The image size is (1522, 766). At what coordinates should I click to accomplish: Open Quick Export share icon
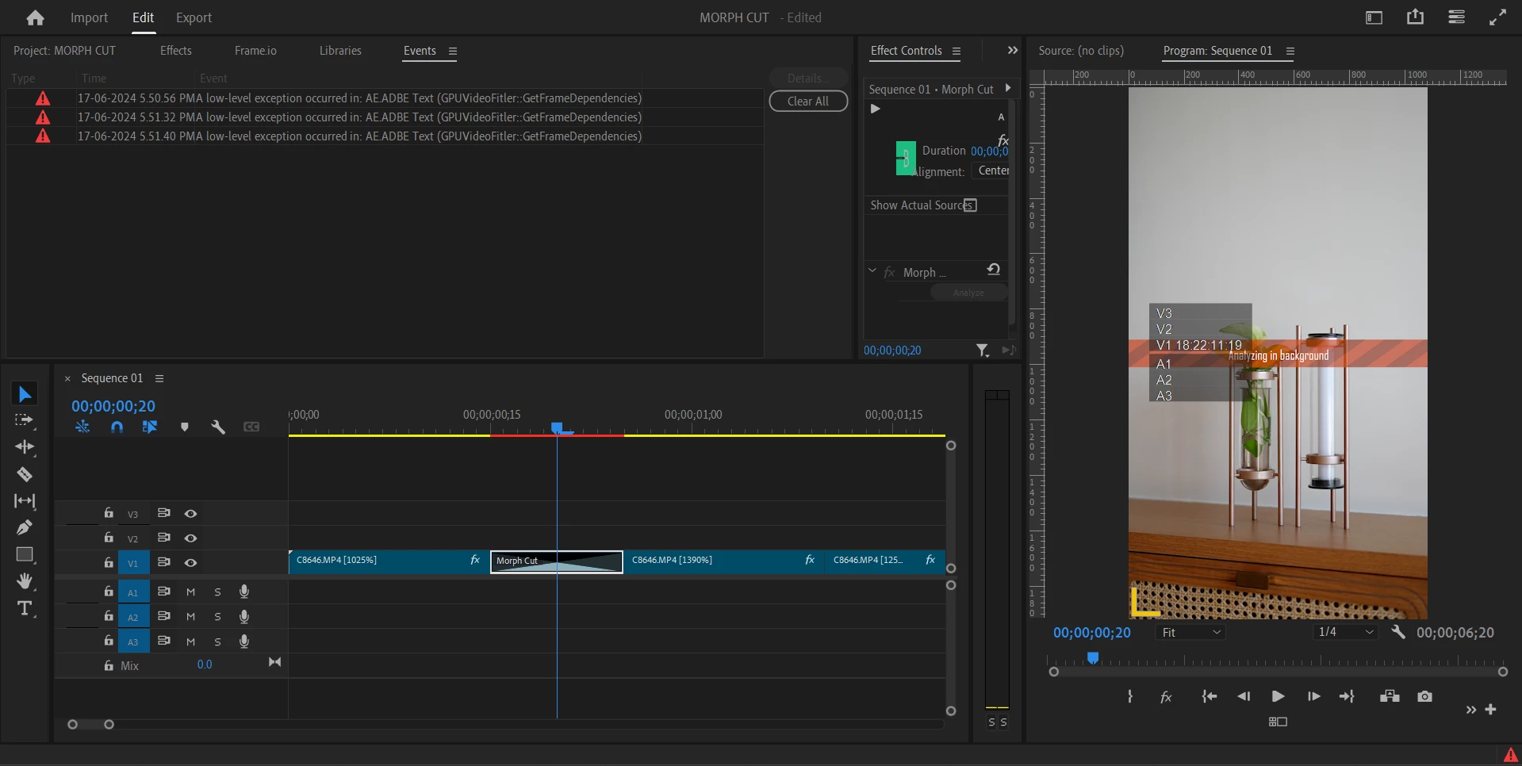[1415, 17]
